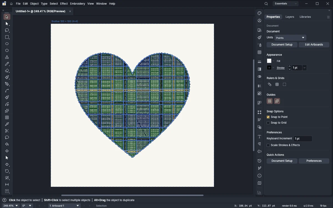This screenshot has height=208, width=333.
Task: Toggle the dashed-square icon under Rulers & Grids
Action: tap(284, 84)
